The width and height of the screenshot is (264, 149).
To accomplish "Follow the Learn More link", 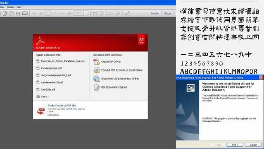I will 53,115.
